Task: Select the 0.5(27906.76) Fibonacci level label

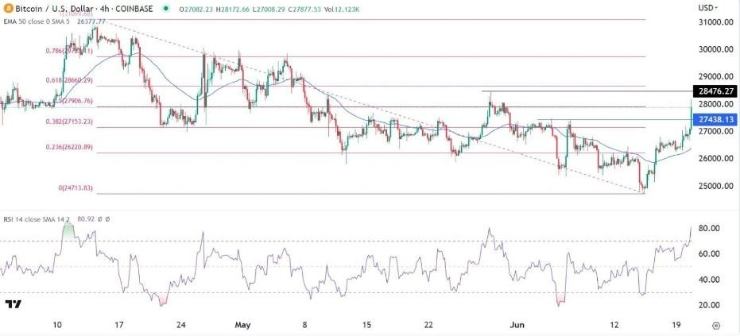Action: 76,101
